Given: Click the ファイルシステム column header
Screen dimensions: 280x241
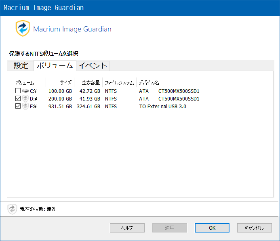Looking at the screenshot, I should pyautogui.click(x=119, y=83).
